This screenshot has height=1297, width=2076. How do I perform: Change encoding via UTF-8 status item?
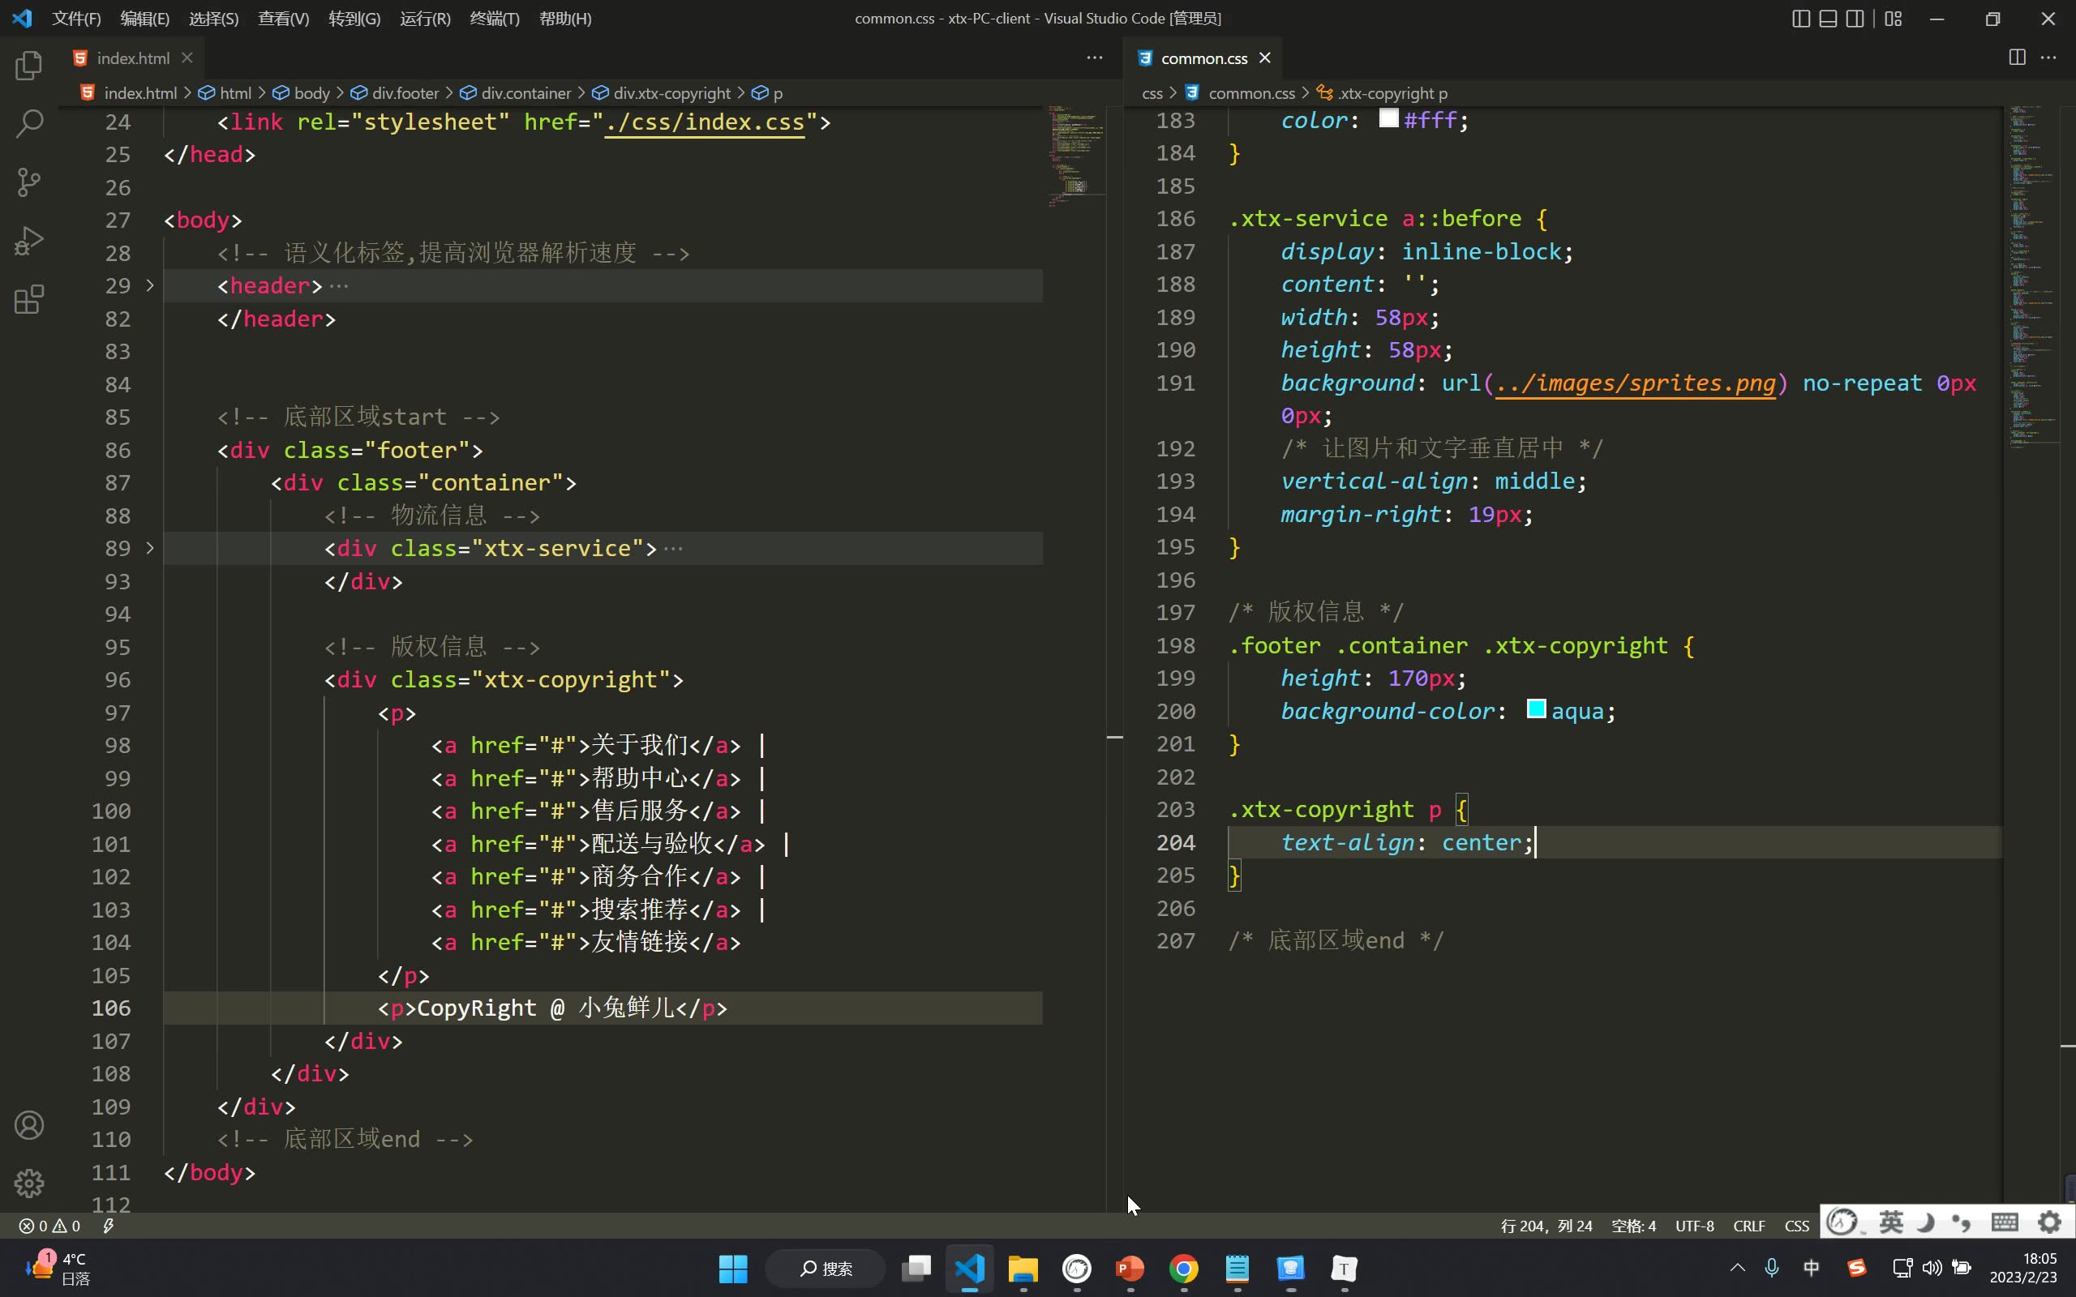point(1694,1226)
